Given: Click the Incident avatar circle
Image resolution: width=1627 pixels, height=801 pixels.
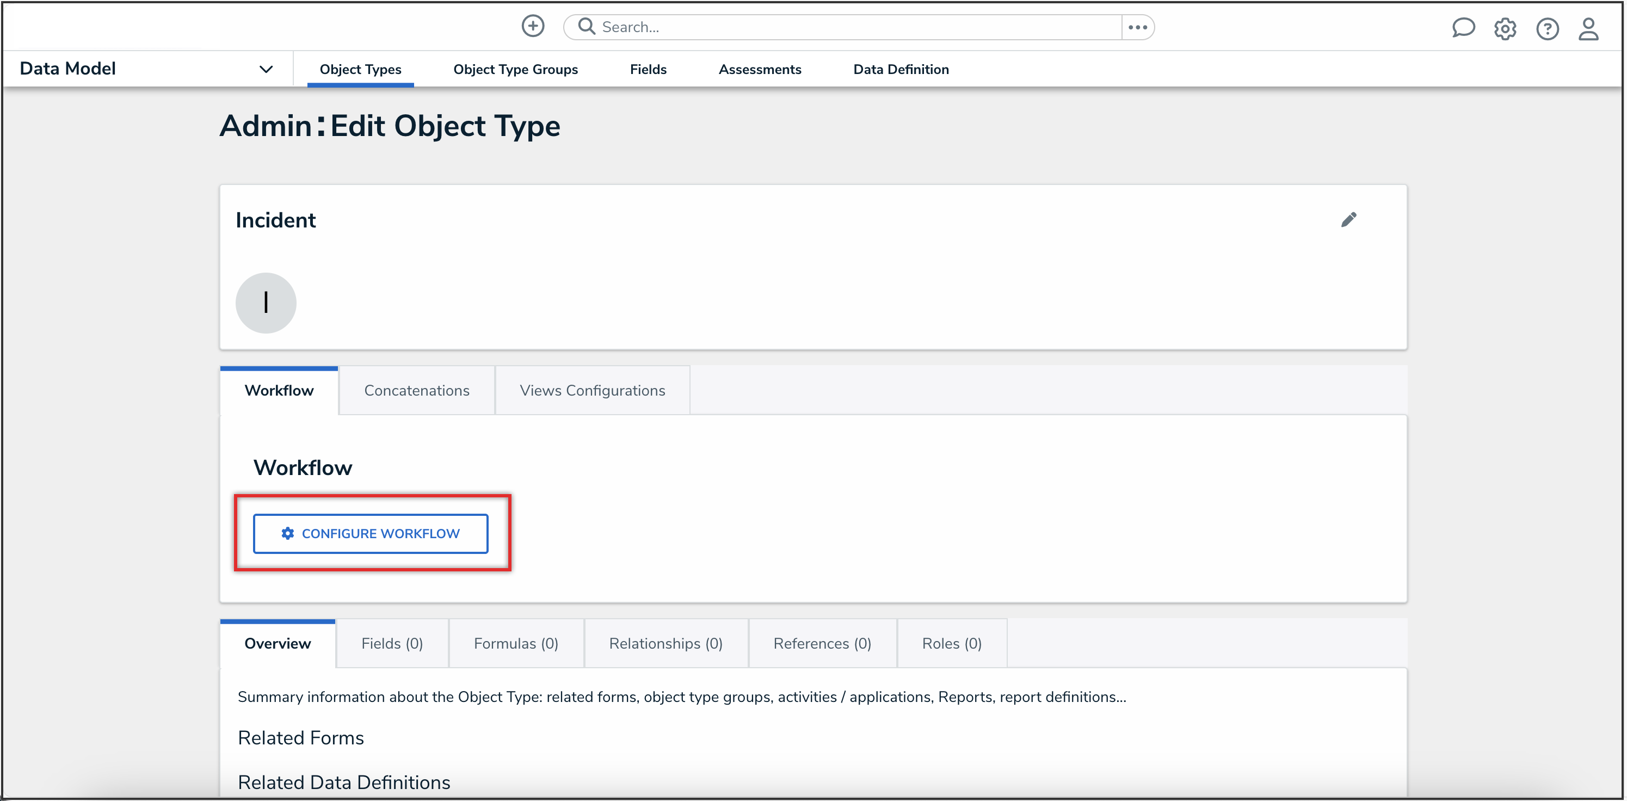Looking at the screenshot, I should click(266, 303).
